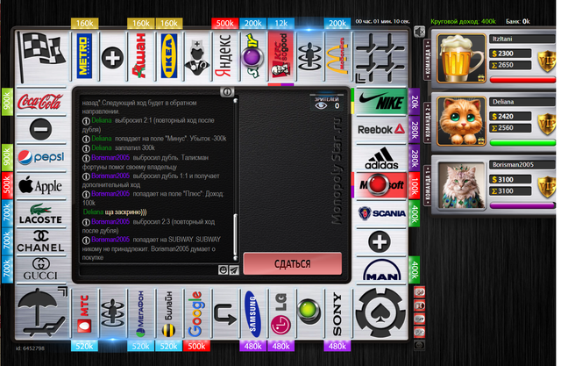The height and width of the screenshot is (366, 561).
Task: Select the Gucci property cell
Action: point(41,270)
